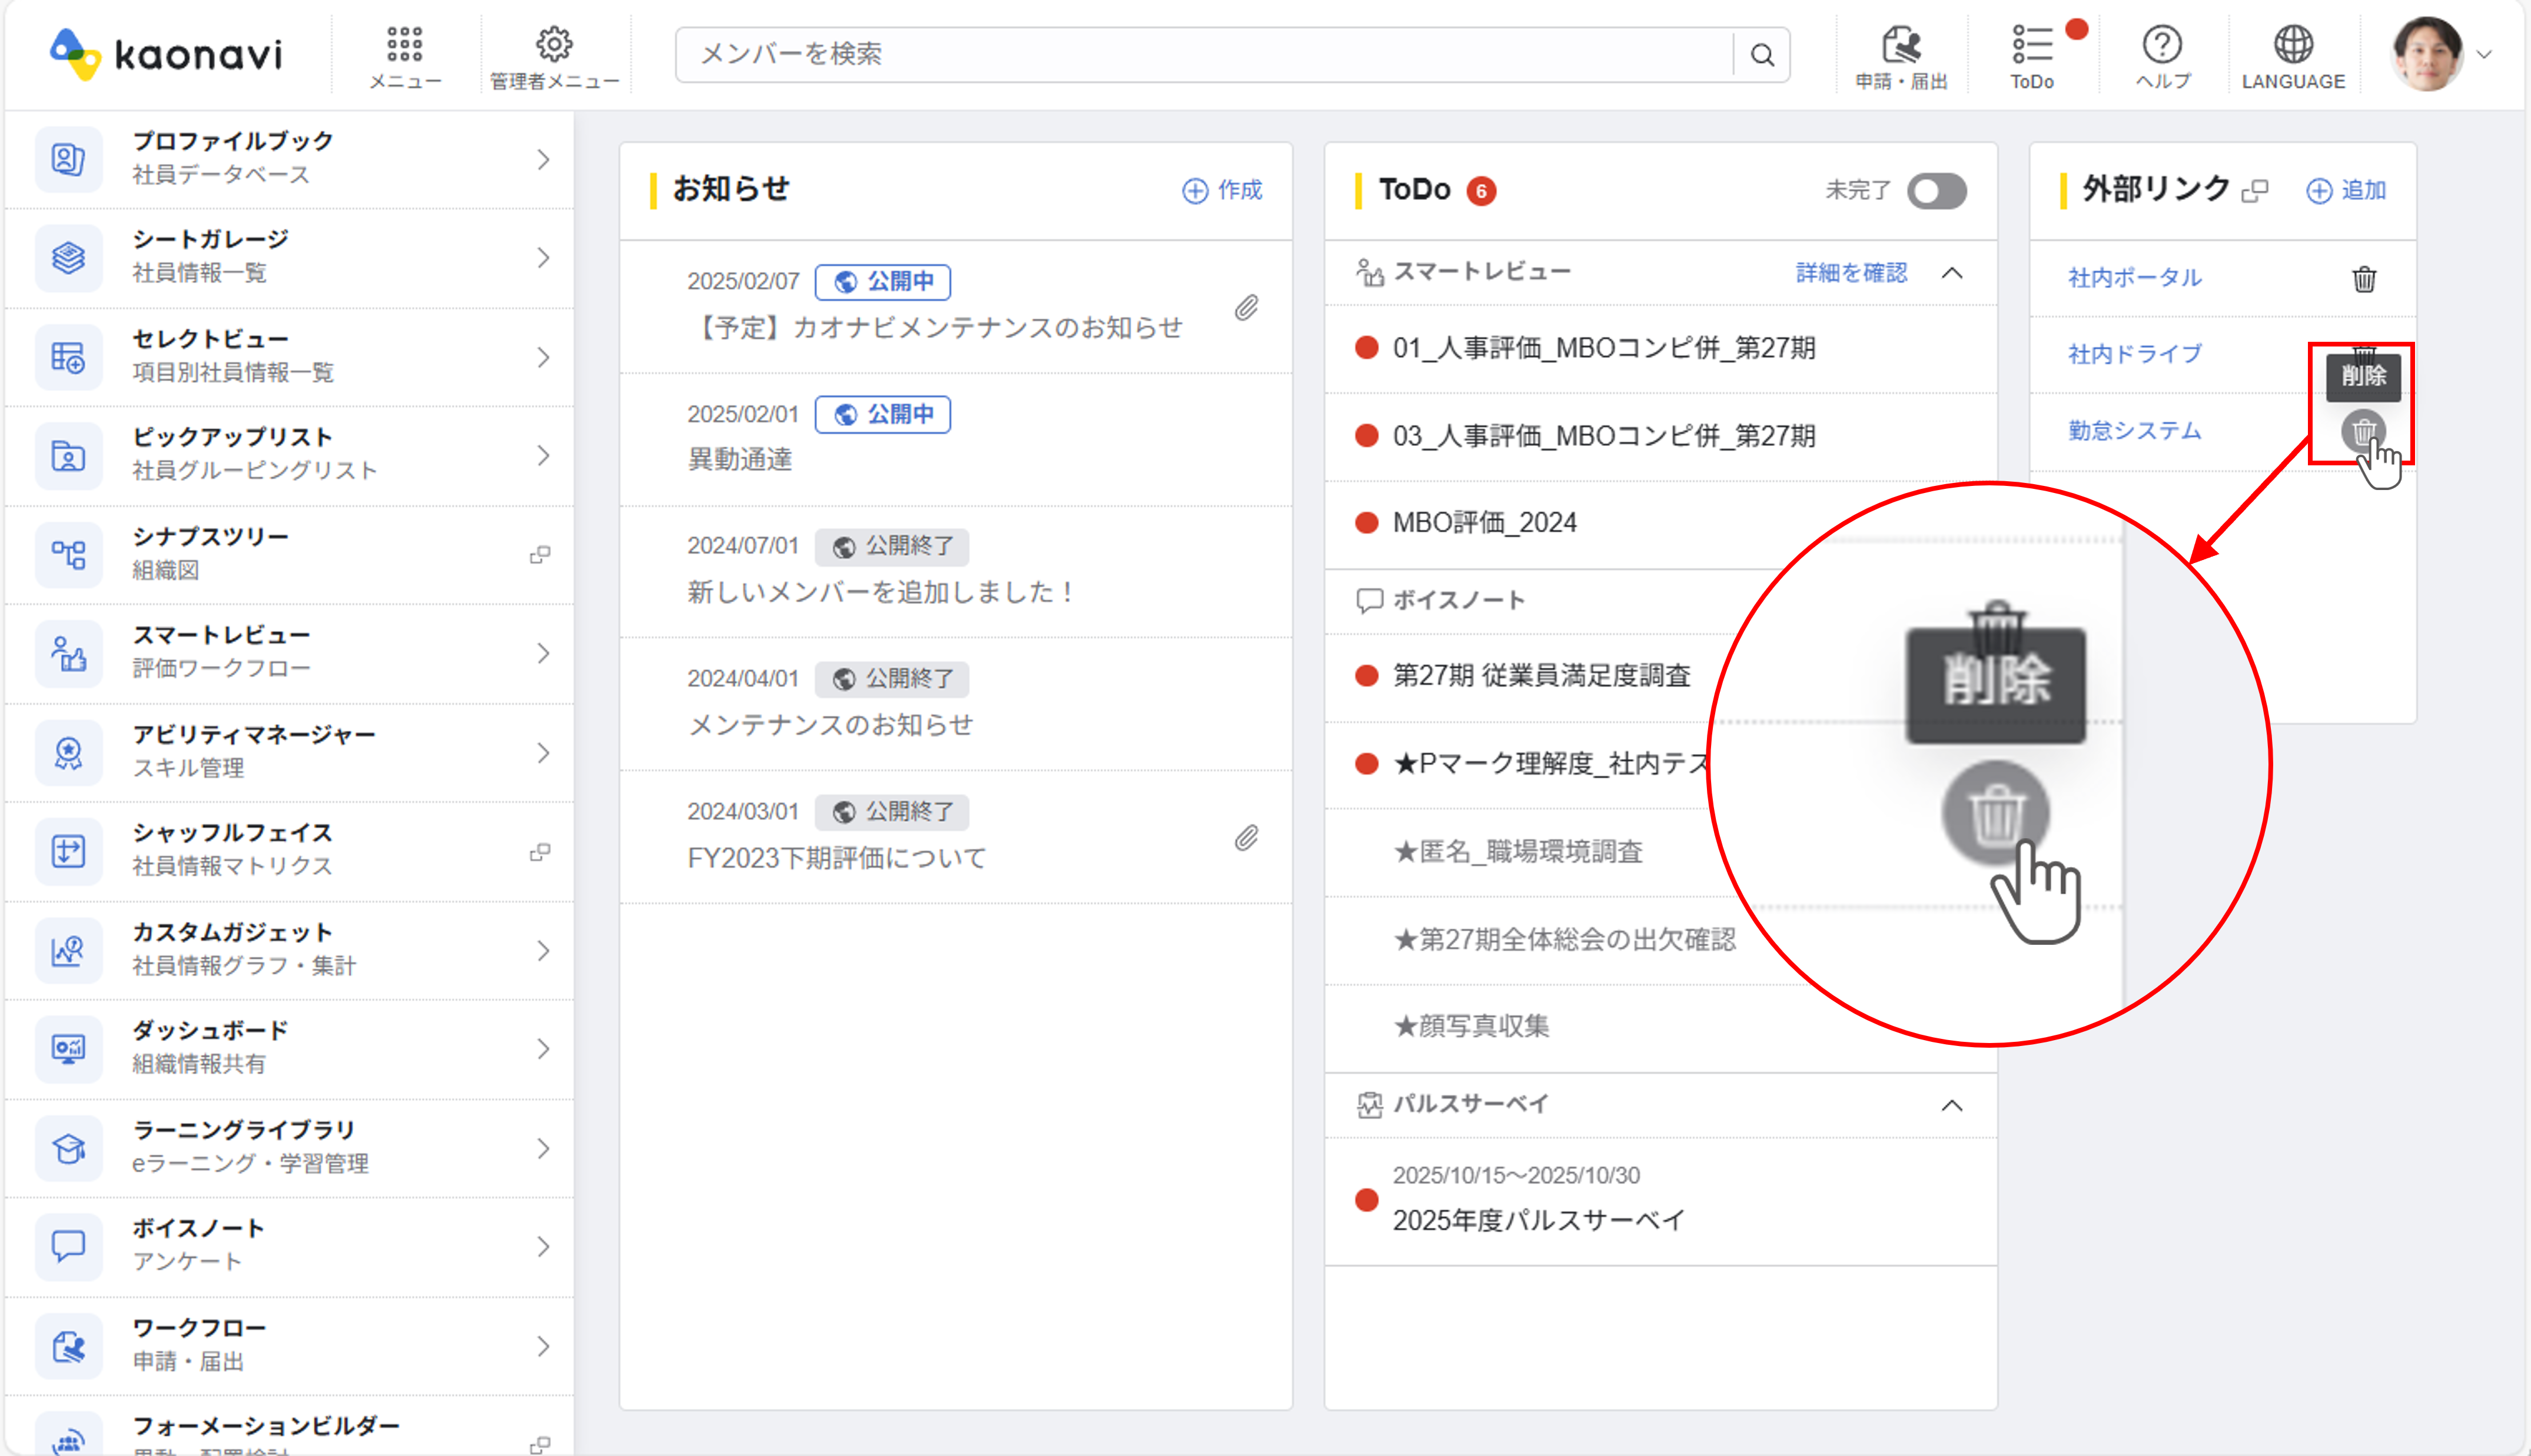Click the メンバーを検索 search field
Viewport: 2531px width, 1456px height.
pyautogui.click(x=1201, y=54)
